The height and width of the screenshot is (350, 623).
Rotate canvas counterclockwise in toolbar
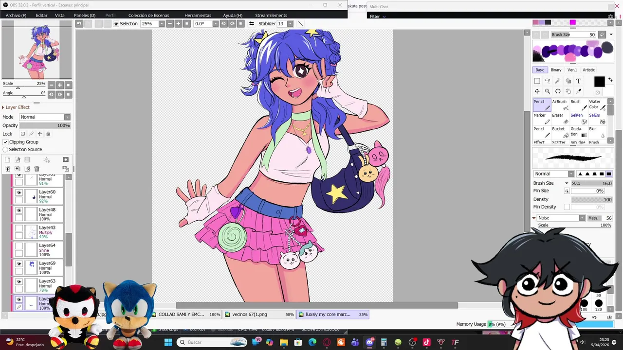[224, 23]
